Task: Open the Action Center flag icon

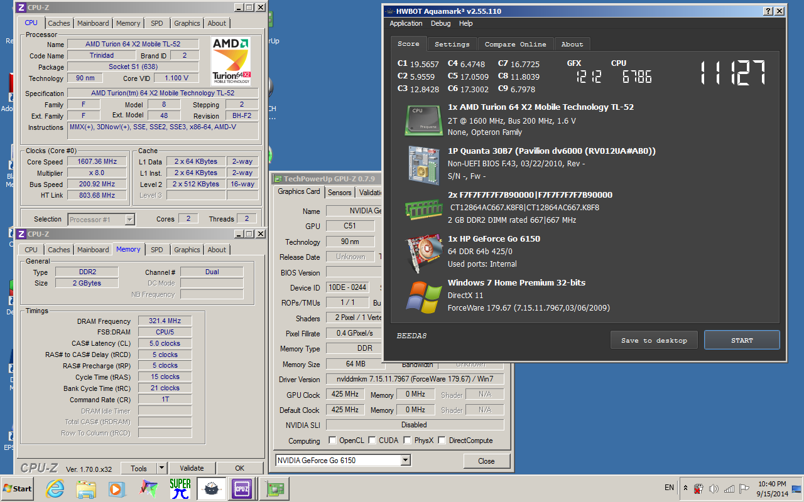Action: click(744, 489)
